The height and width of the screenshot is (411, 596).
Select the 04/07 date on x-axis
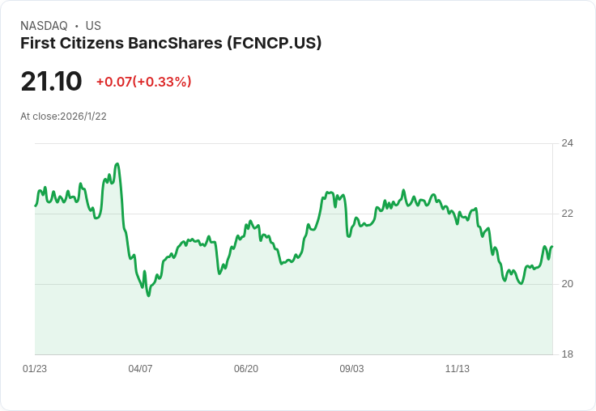point(140,369)
